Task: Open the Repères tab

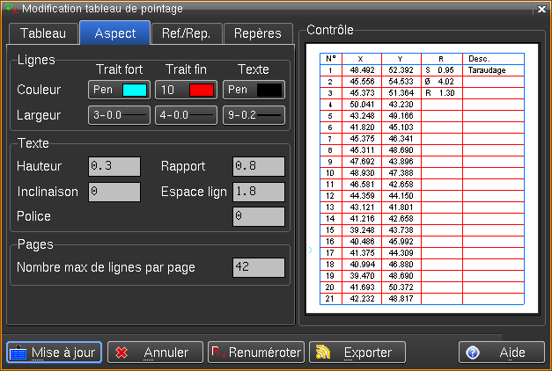Action: (257, 33)
